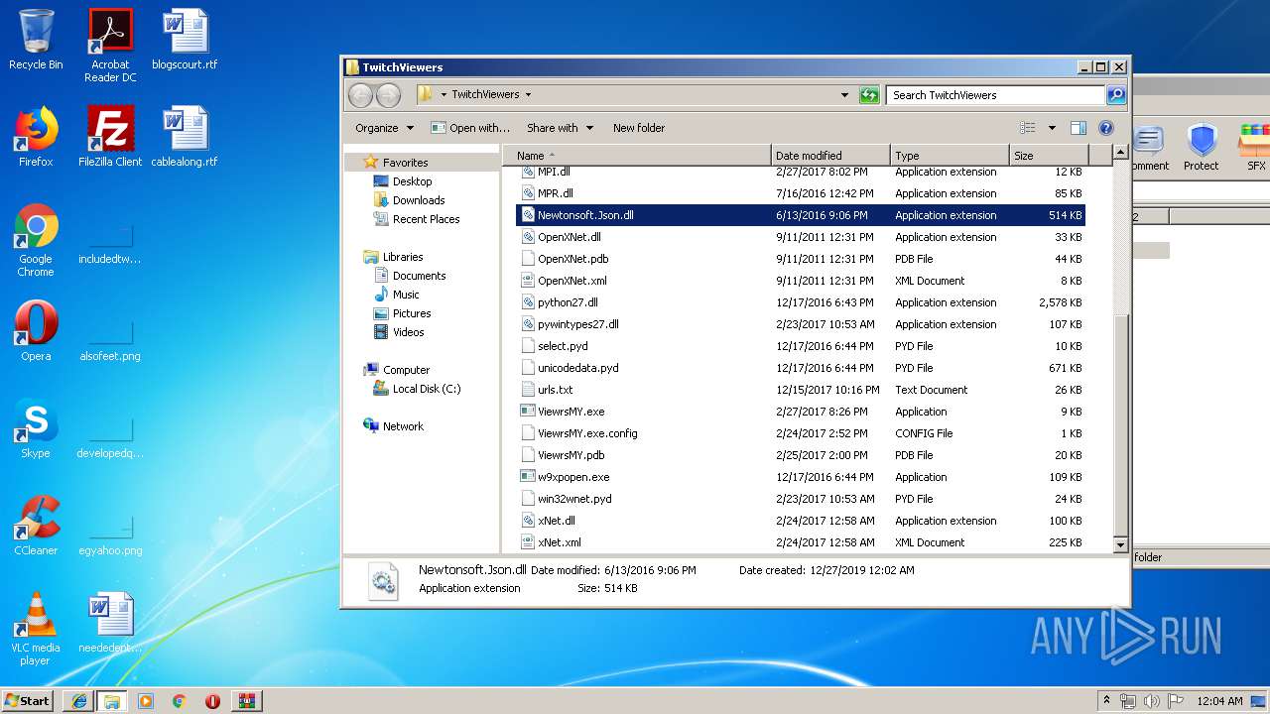Screen dimensions: 1270x714
Task: Open FileZilla Client desktop shortcut
Action: pyautogui.click(x=110, y=137)
